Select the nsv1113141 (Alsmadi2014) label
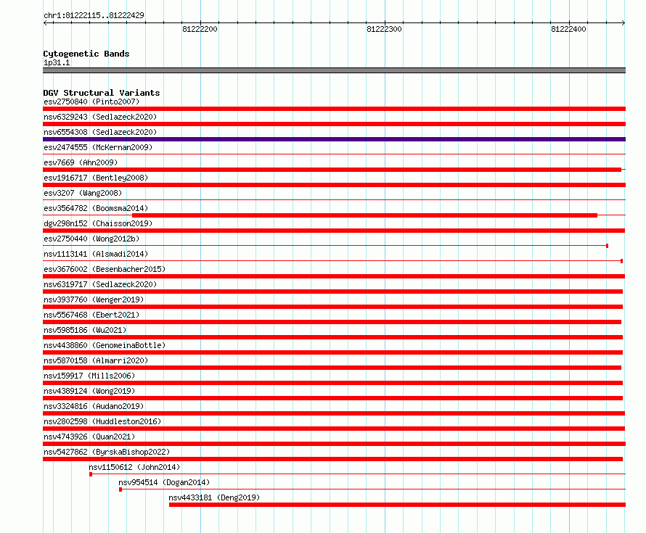Image resolution: width=646 pixels, height=533 pixels. 96,254
